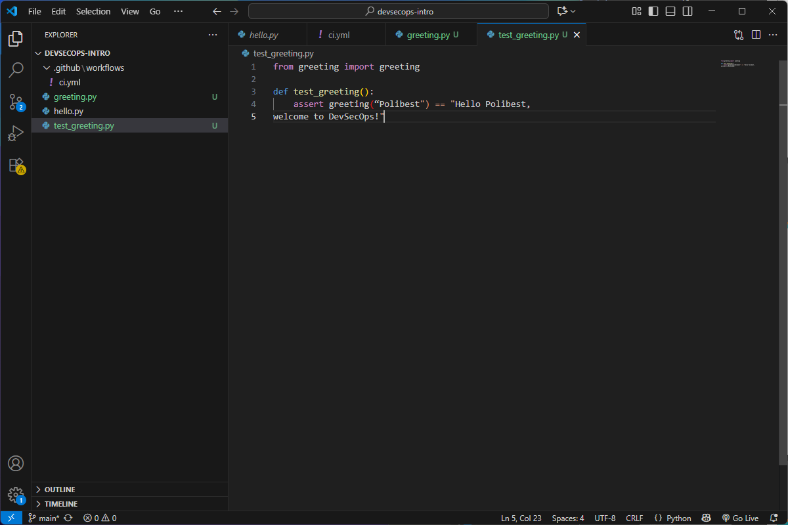Collapse the .github\workflows folder
This screenshot has width=788, height=525.
tap(88, 68)
